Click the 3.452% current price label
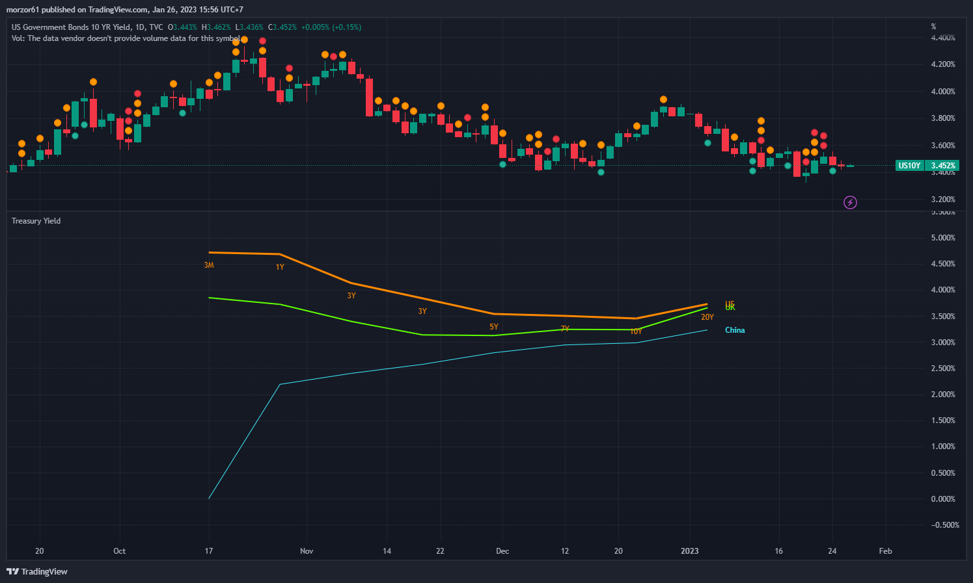Viewport: 973px width, 583px height. pyautogui.click(x=943, y=166)
